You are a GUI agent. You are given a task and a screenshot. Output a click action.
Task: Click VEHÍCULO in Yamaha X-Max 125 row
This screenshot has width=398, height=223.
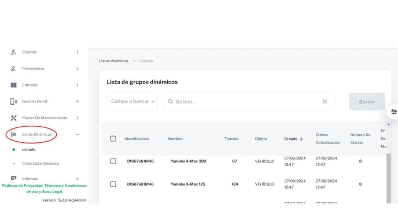[x=264, y=184]
